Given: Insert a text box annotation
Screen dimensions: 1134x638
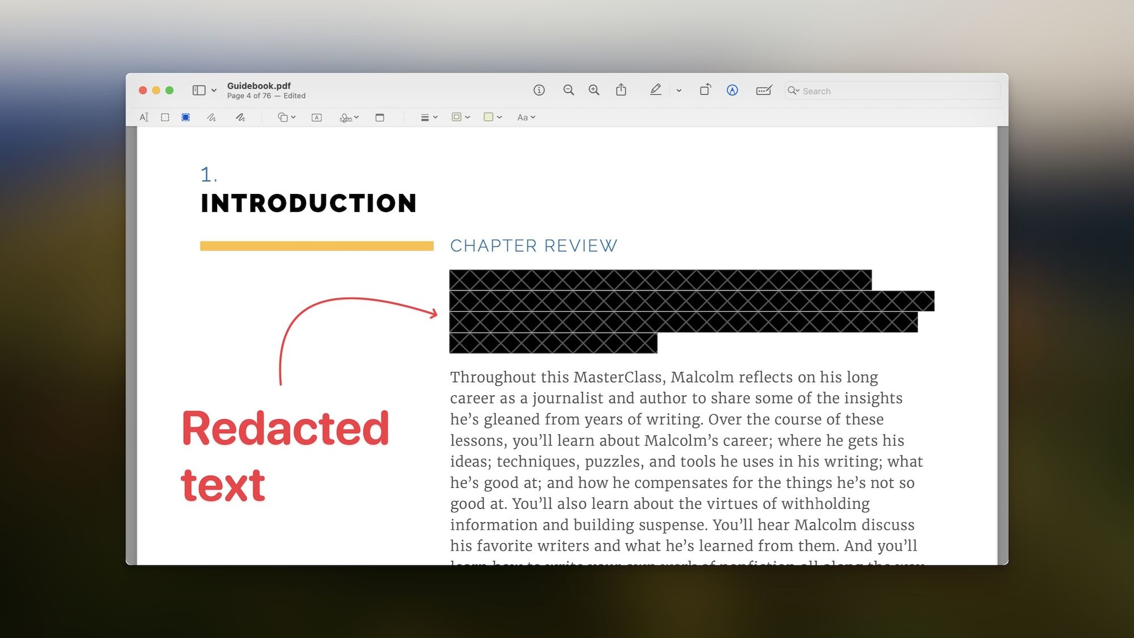Looking at the screenshot, I should [316, 117].
